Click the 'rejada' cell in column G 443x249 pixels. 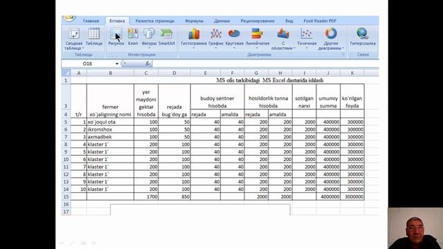click(x=256, y=114)
